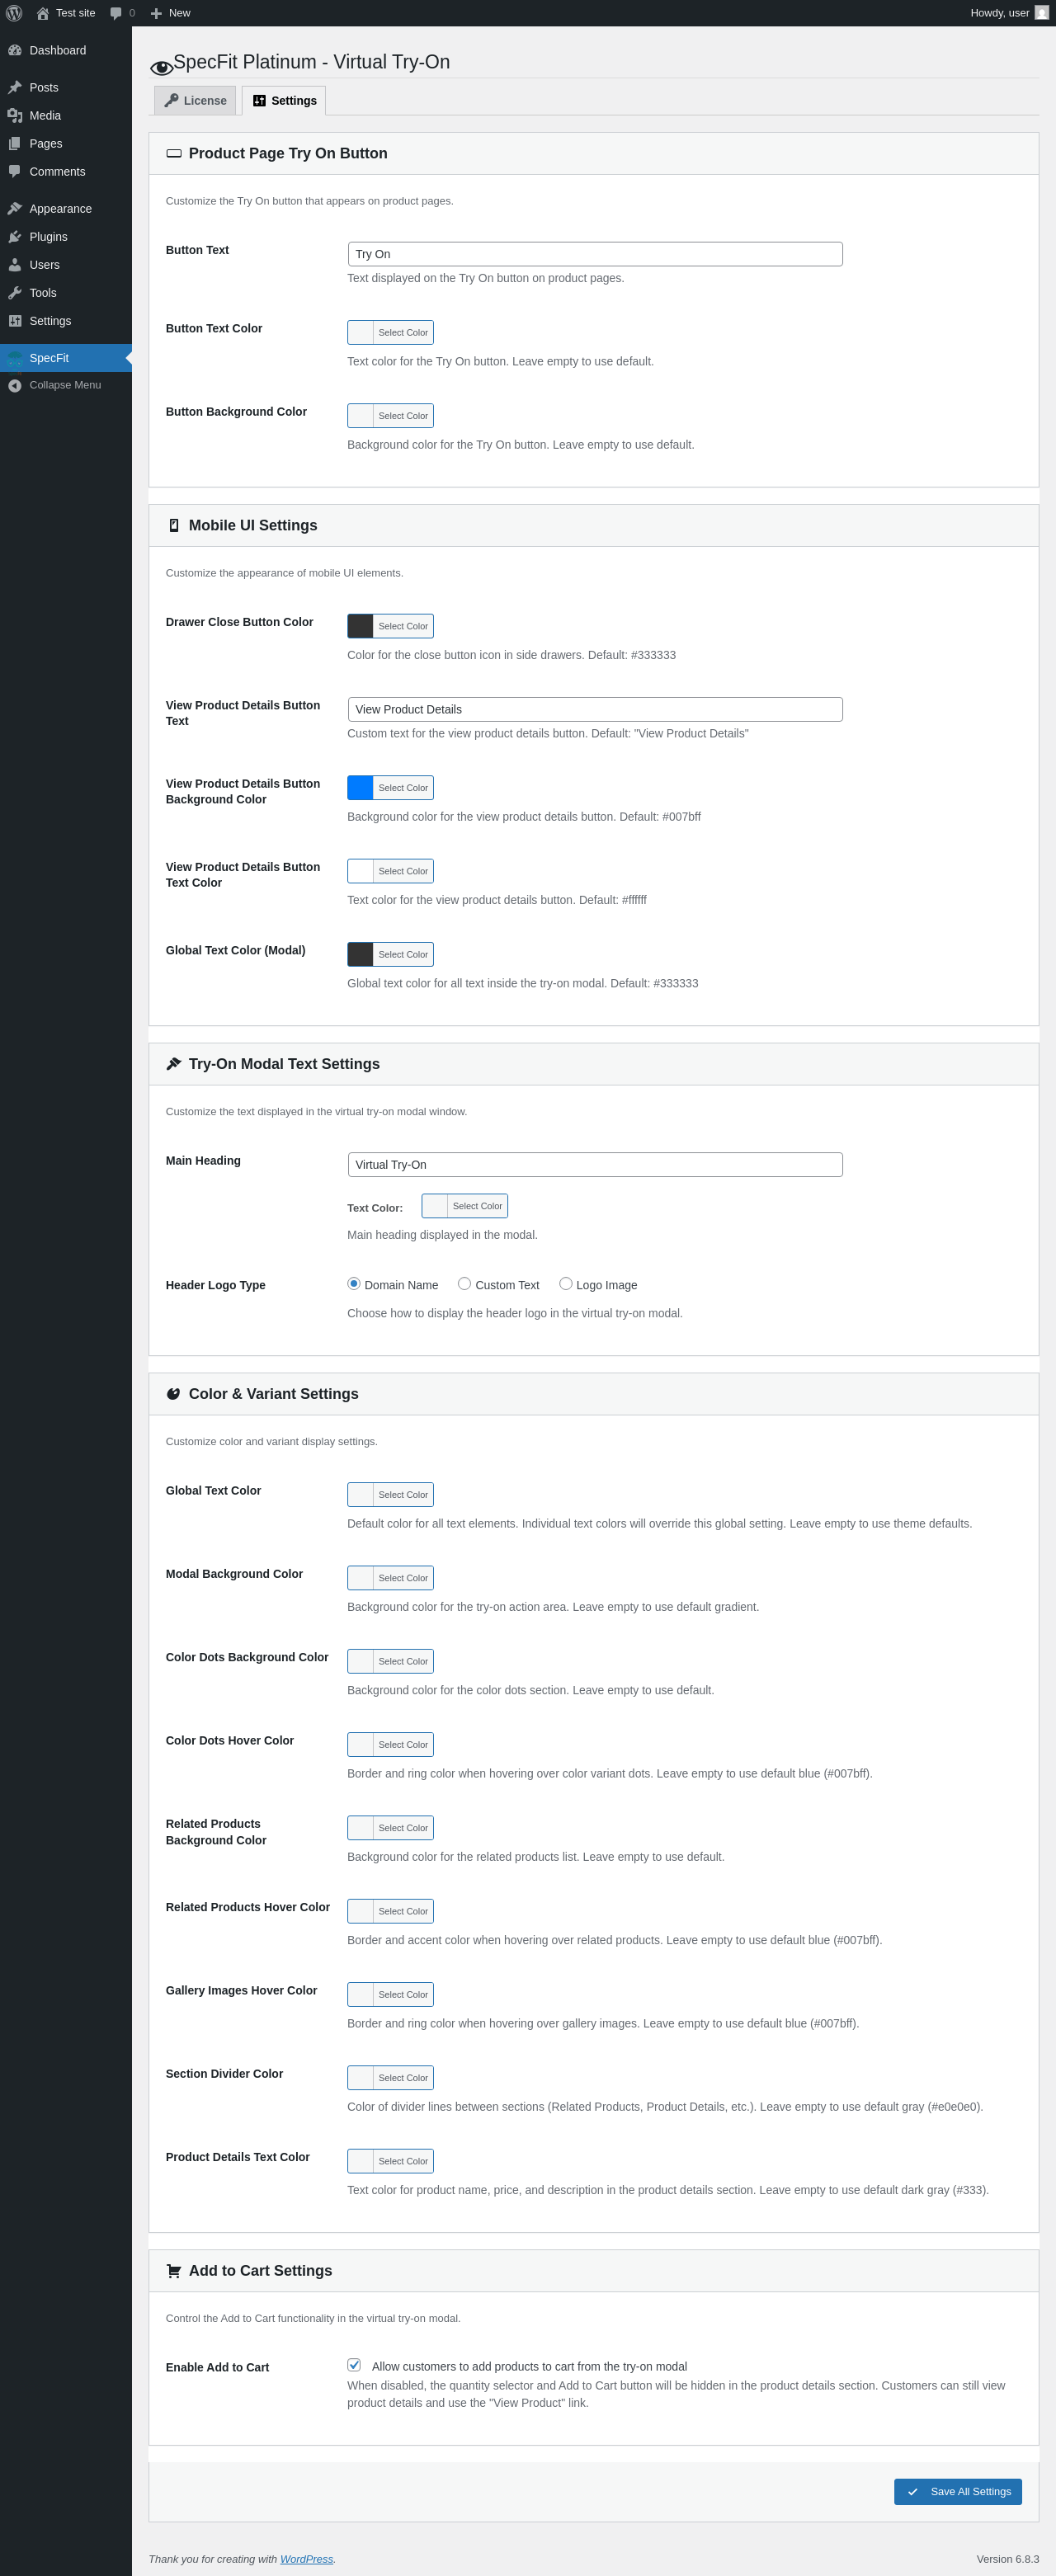Click the Test site home icon
1056x2576 pixels.
point(43,13)
